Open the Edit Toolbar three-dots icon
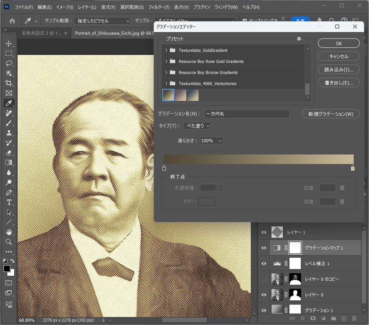The height and width of the screenshot is (325, 369). coord(9,252)
